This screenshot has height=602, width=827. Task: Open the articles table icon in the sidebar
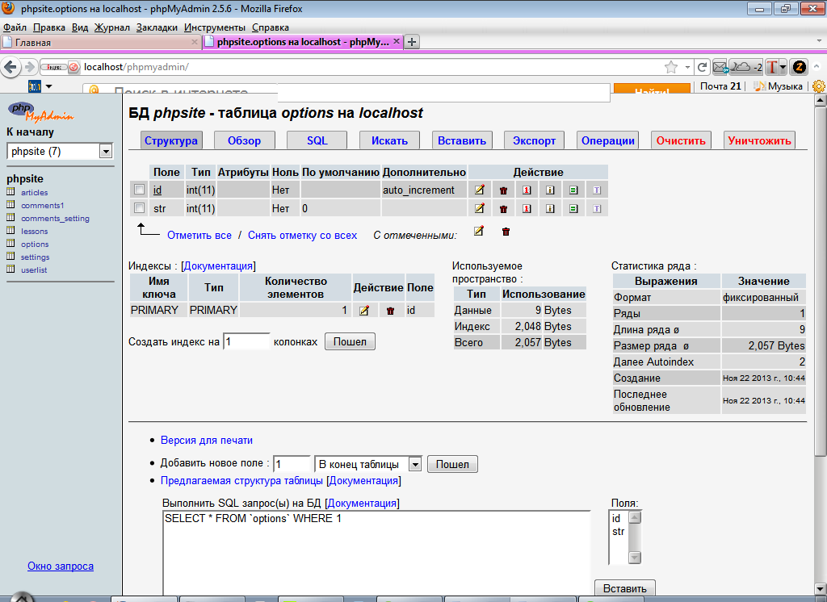point(10,191)
